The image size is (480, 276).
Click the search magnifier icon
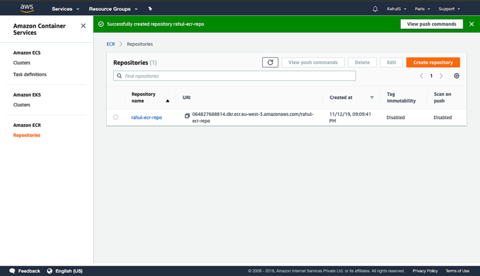tap(120, 76)
